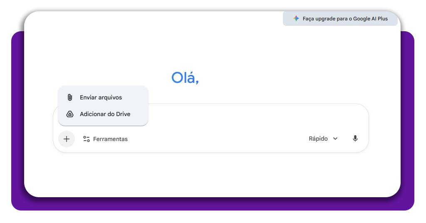Image resolution: width=426 pixels, height=223 pixels.
Task: Choose Adicionar do Drive menu entry
Action: (x=105, y=114)
